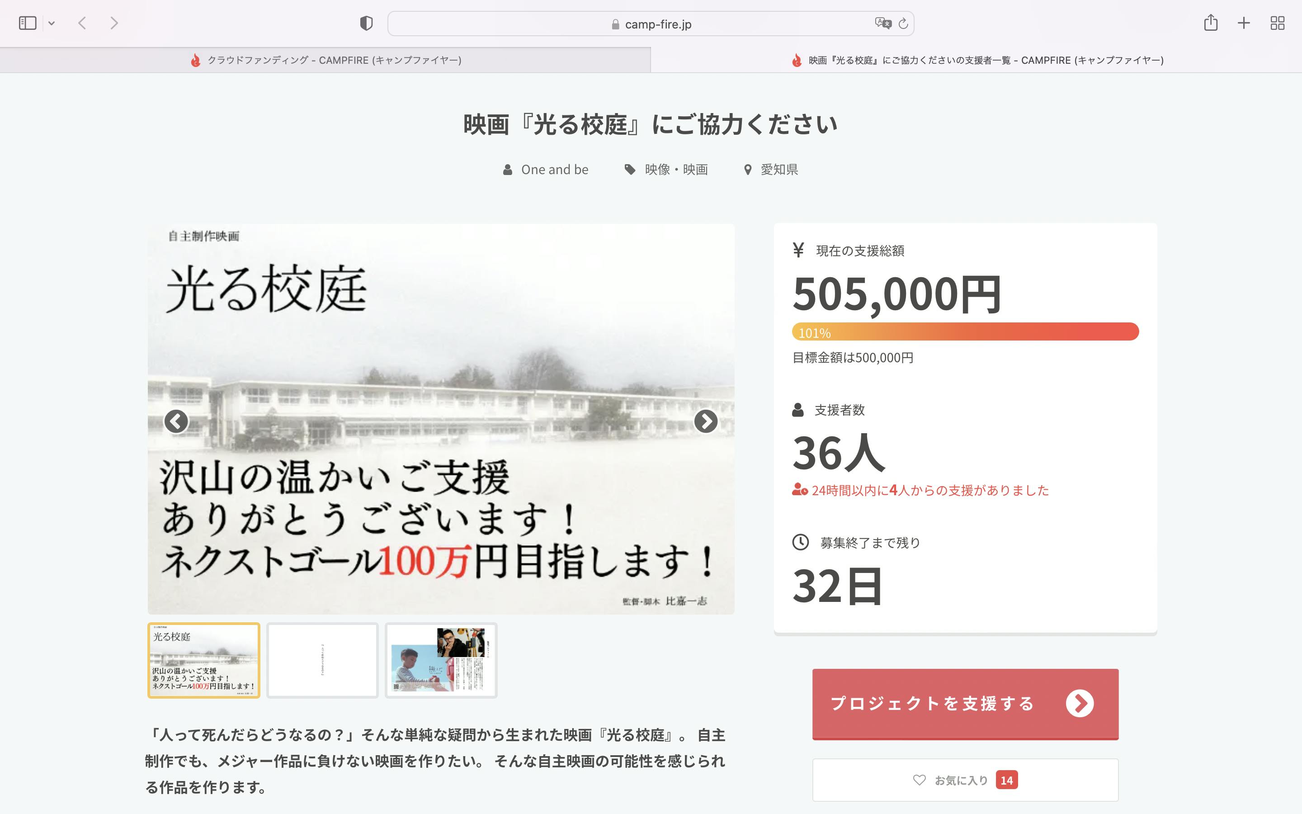Reload the page using the refresh icon
Screen dimensions: 1302x814
point(903,23)
